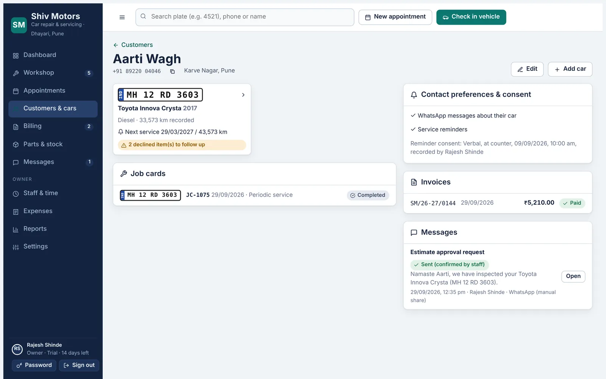Click the RS user avatar
Image resolution: width=606 pixels, height=379 pixels.
tap(17, 349)
